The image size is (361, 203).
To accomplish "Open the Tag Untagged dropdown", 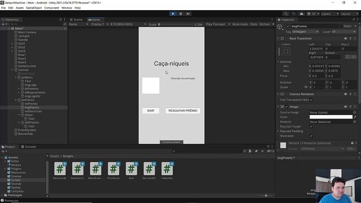I will pos(305,32).
